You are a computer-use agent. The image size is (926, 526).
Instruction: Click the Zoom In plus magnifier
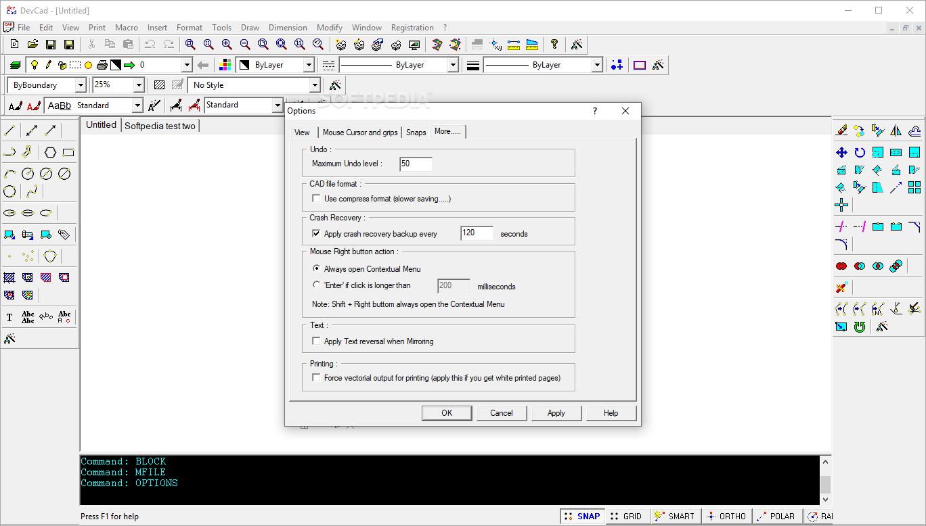[x=227, y=45]
